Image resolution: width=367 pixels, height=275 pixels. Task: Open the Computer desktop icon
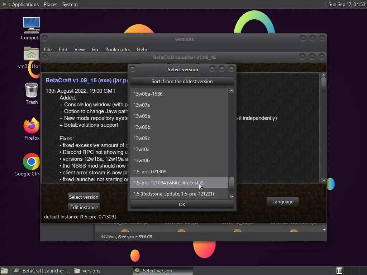pos(31,28)
